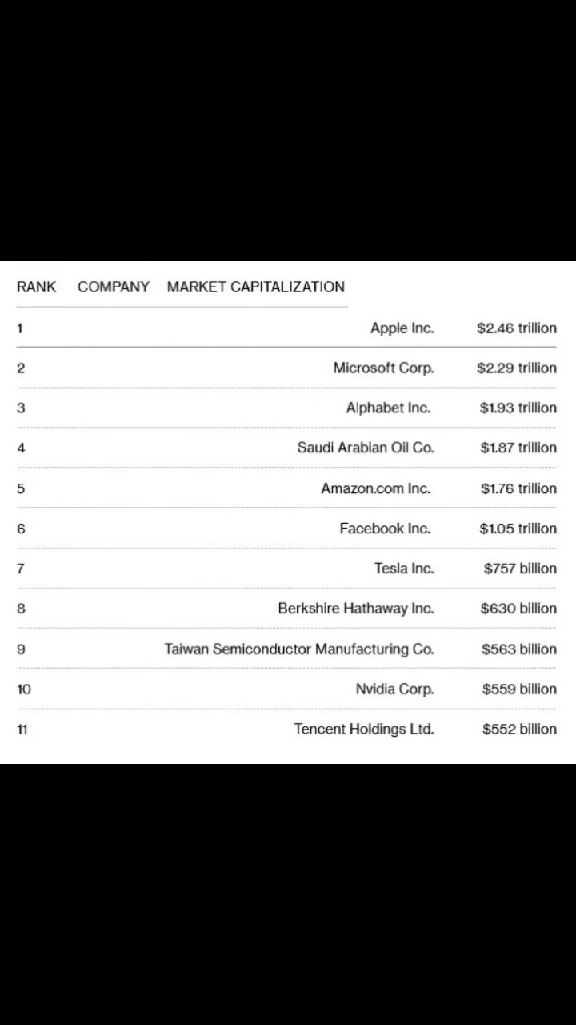The image size is (576, 1025).
Task: Click the MARKET CAPITALIZATION column header
Action: tap(256, 287)
